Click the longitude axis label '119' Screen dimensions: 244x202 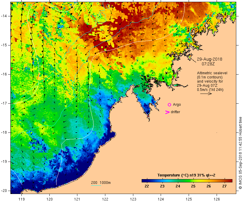click(x=21, y=199)
